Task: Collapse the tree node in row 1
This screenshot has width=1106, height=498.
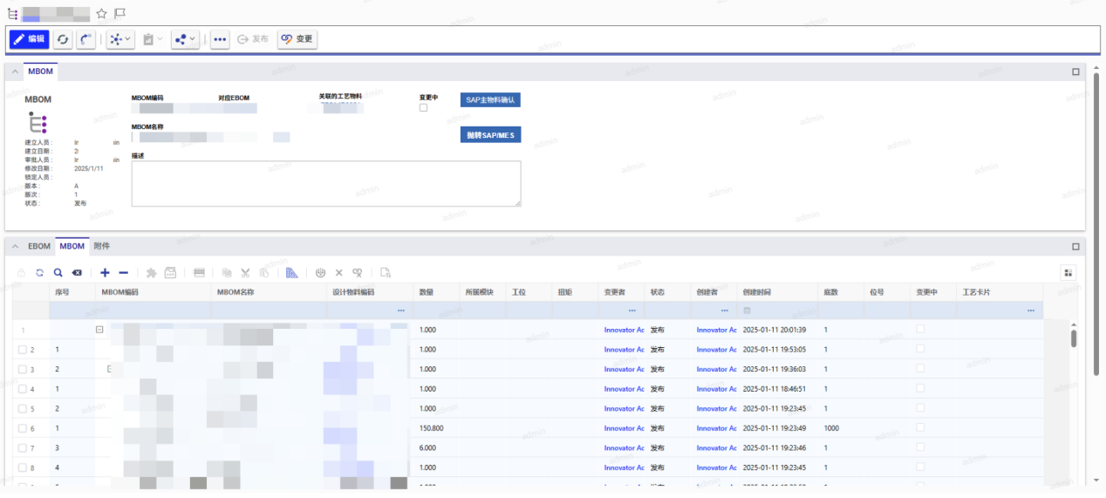Action: coord(99,330)
